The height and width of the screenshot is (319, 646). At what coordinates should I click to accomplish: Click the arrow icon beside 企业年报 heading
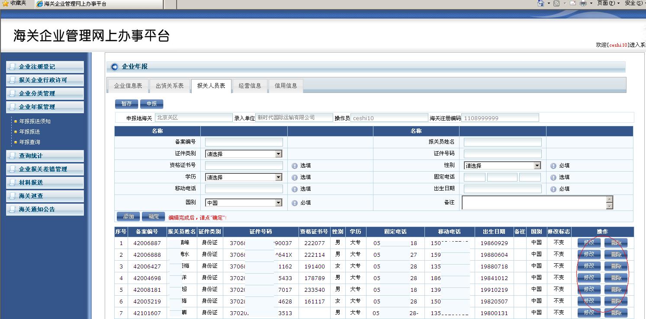[x=115, y=67]
